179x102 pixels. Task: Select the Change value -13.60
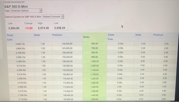tap(29, 28)
